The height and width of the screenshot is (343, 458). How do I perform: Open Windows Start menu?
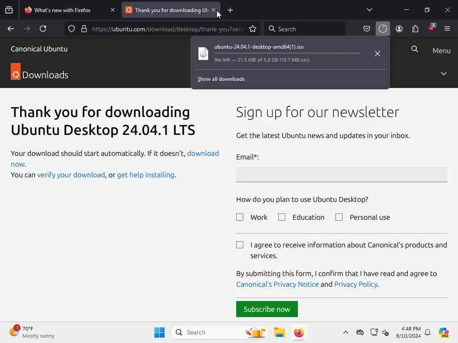[160, 332]
